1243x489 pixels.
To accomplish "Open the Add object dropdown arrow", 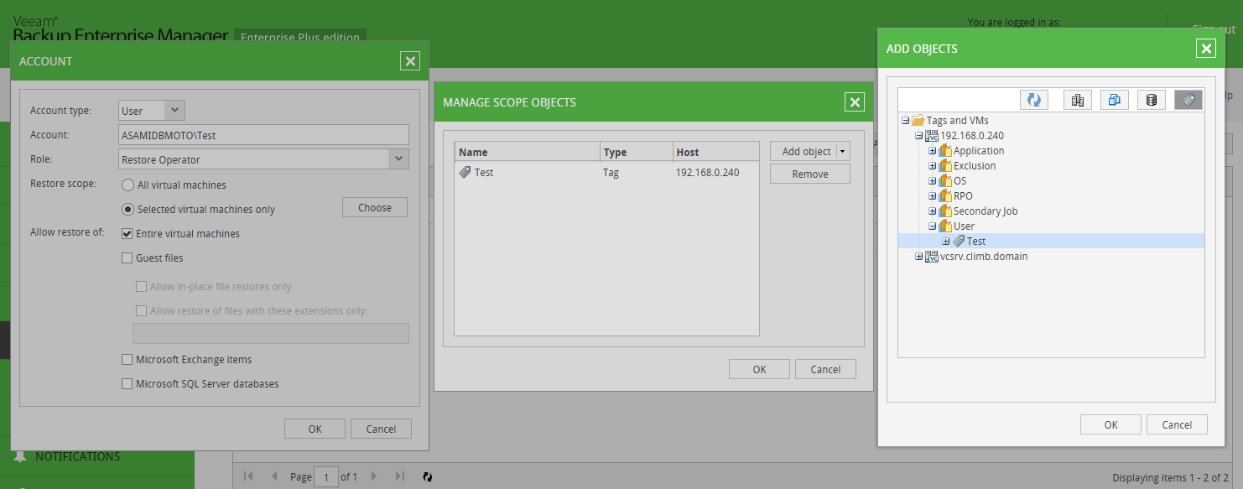I will [x=842, y=152].
